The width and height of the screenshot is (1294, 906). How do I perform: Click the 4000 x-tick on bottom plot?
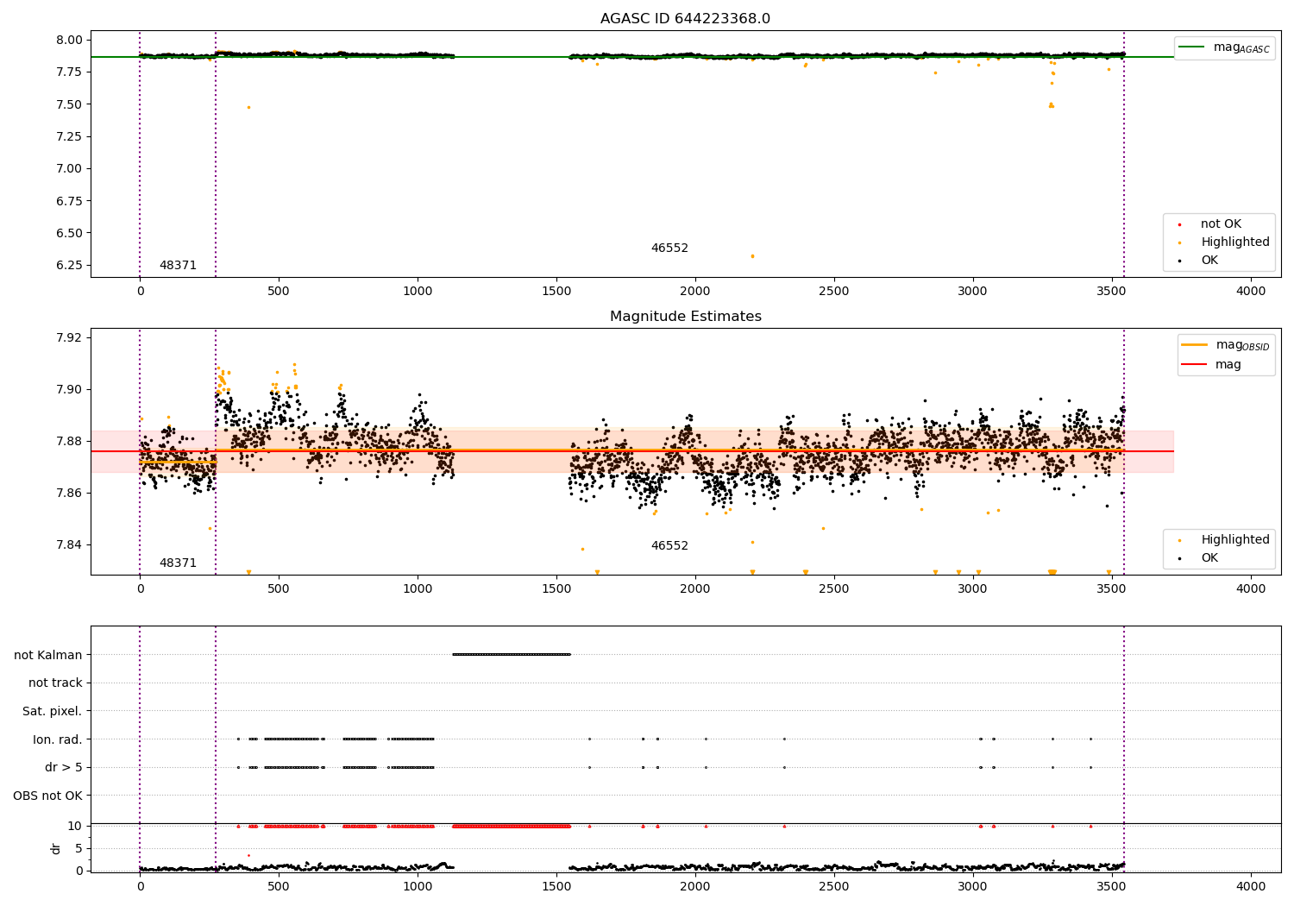coord(1251,886)
